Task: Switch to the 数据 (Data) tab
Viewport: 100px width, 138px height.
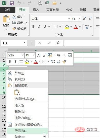Action: [x=83, y=9]
